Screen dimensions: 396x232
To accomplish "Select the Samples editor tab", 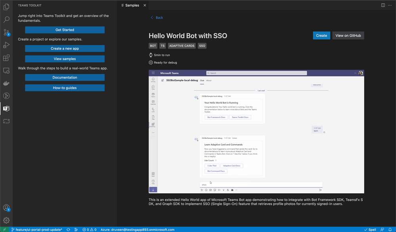I will 132,5.
